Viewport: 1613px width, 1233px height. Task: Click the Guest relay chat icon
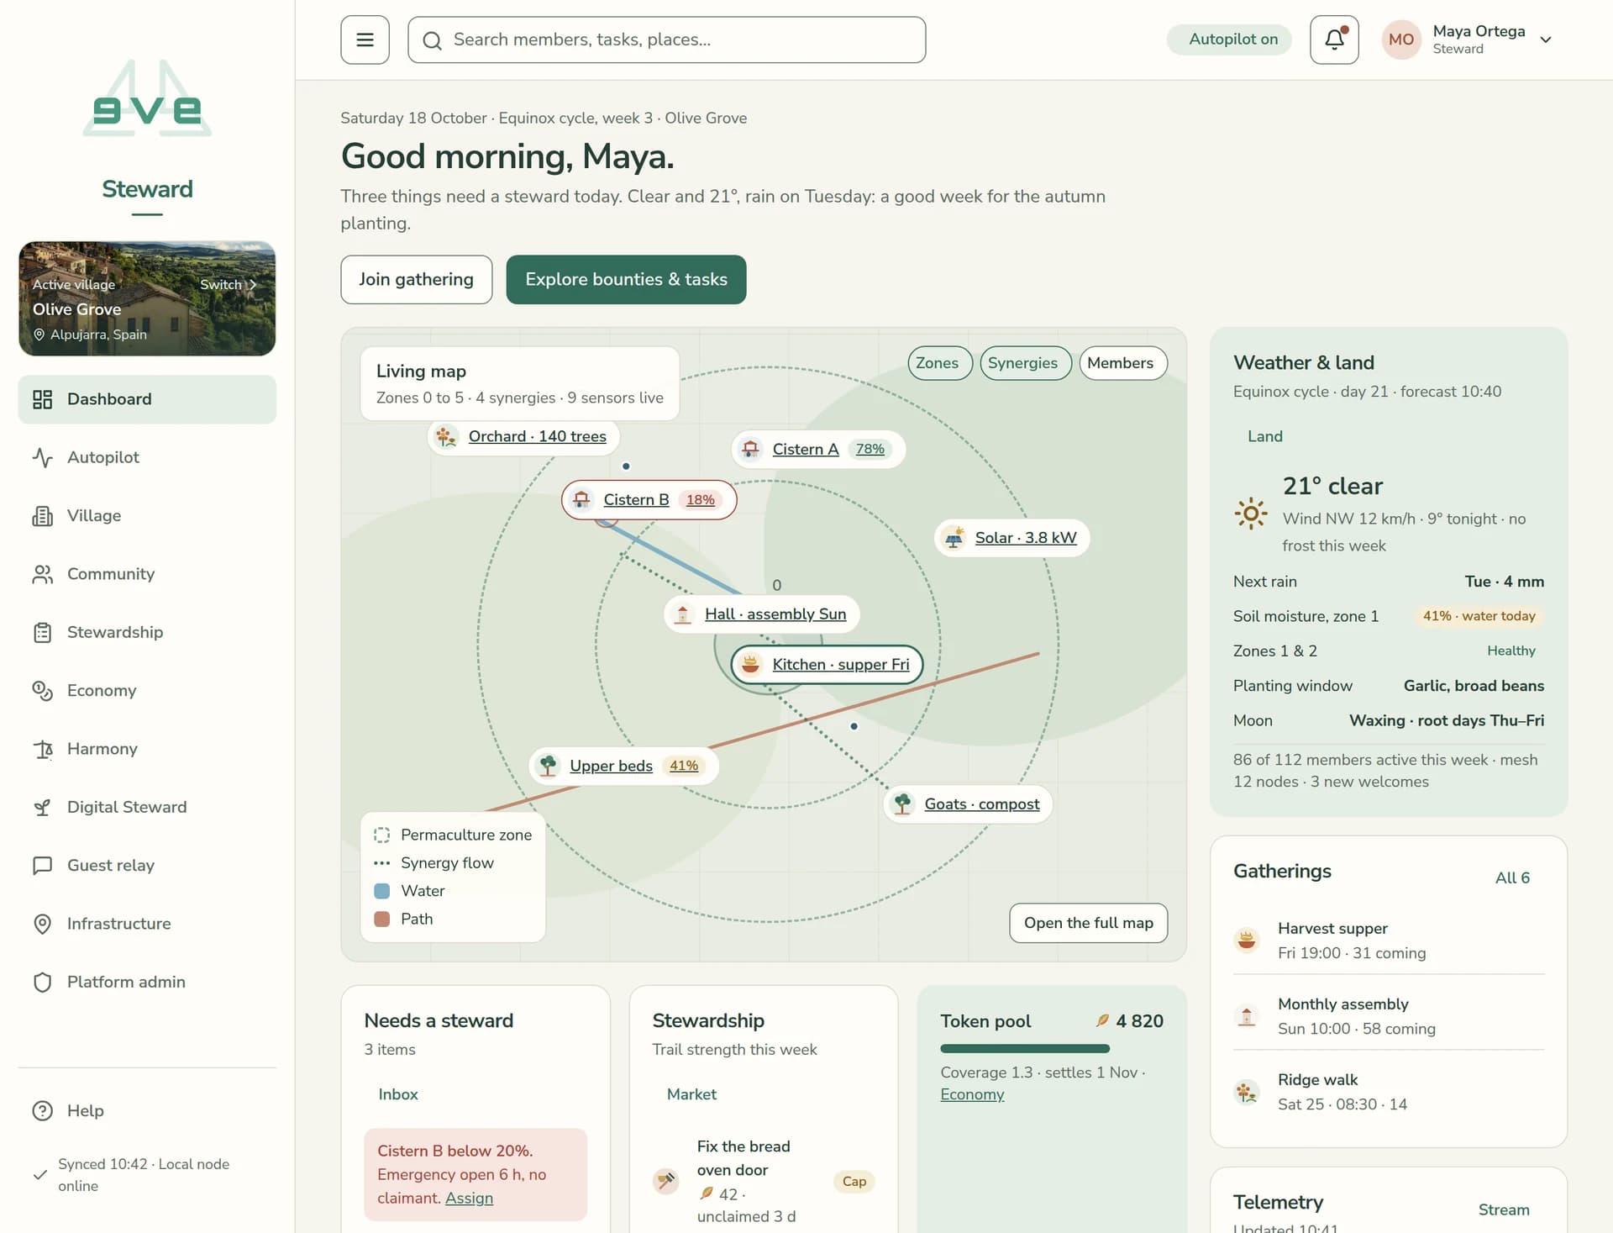coord(42,865)
